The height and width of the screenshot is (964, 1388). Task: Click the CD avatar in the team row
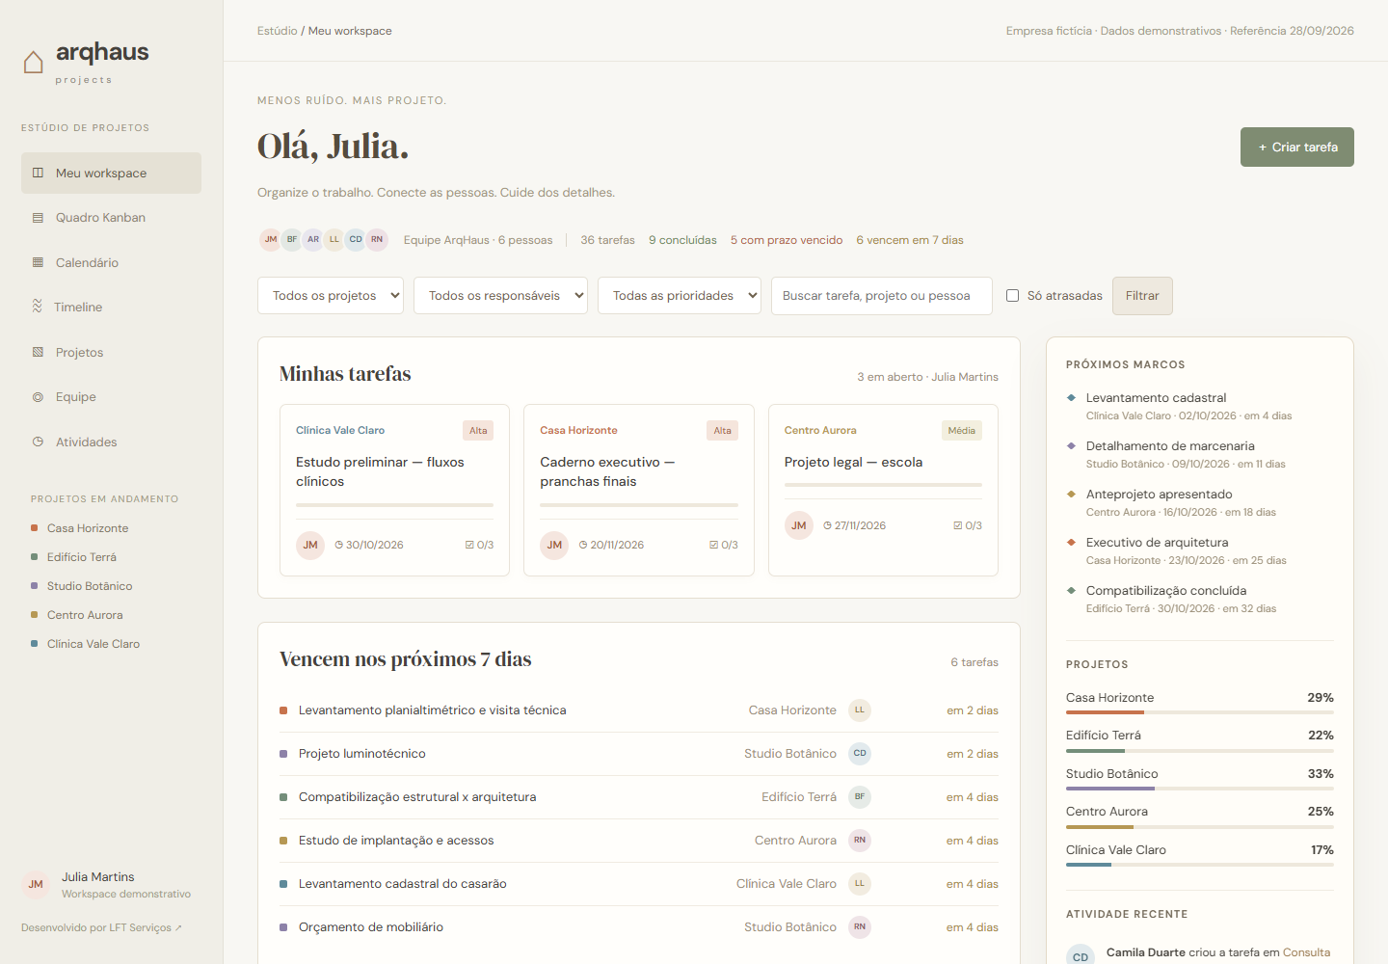(356, 240)
